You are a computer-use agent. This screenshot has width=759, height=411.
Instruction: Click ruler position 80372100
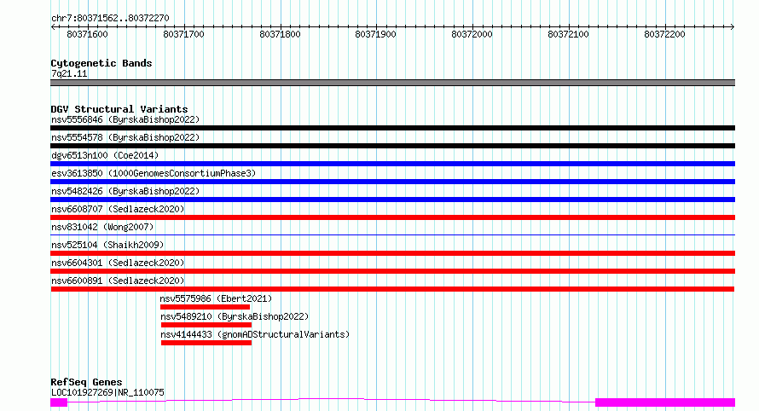568,34
